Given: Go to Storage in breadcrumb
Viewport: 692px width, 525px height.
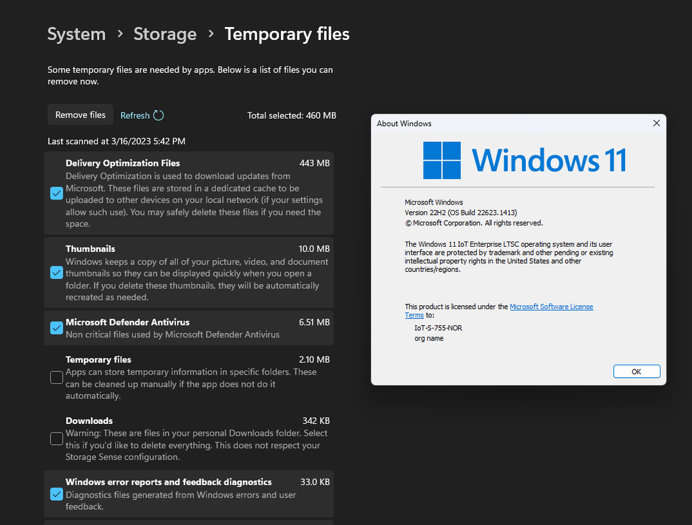Looking at the screenshot, I should [x=165, y=34].
